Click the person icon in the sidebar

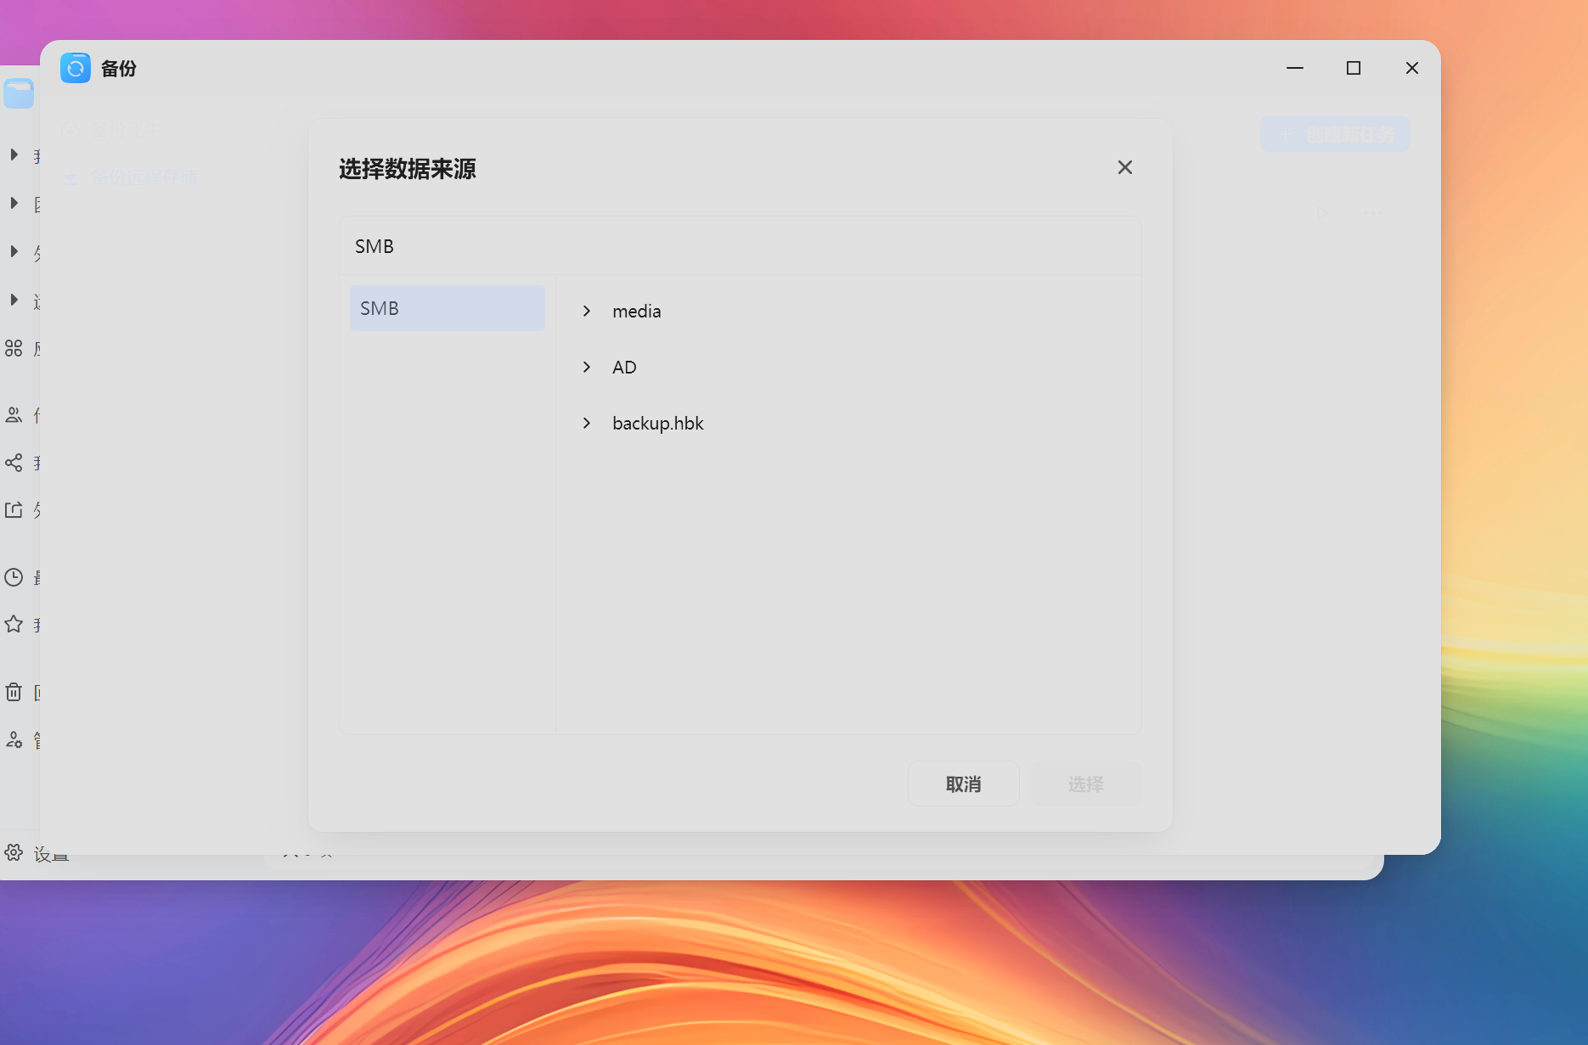click(14, 414)
